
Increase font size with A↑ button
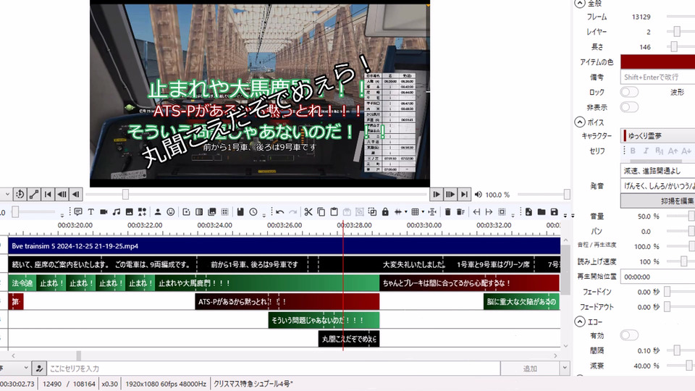tap(673, 151)
